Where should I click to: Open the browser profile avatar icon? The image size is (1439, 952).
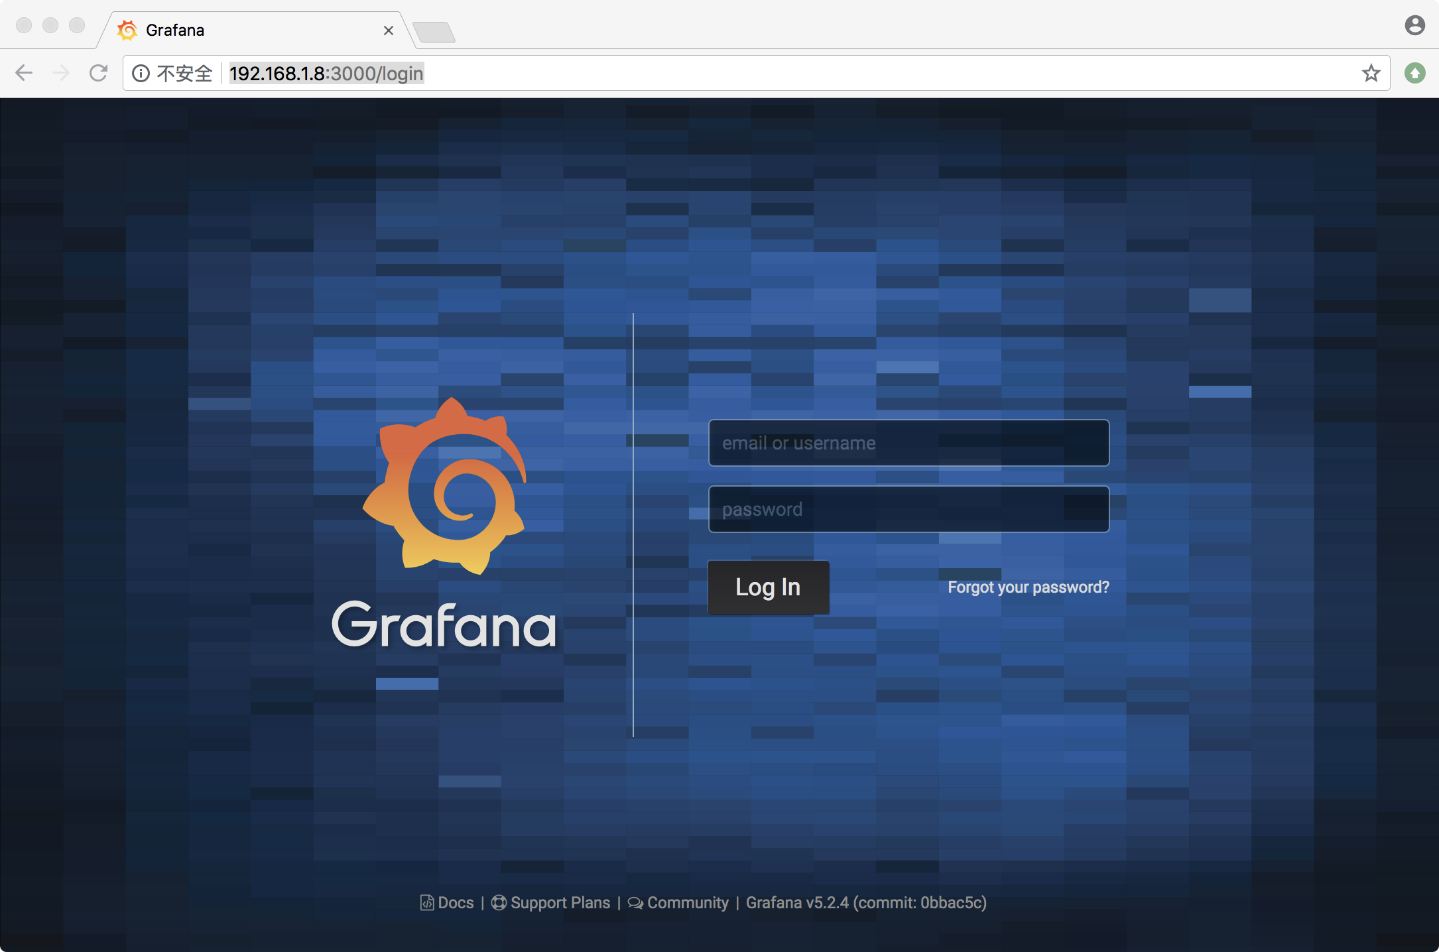tap(1414, 25)
